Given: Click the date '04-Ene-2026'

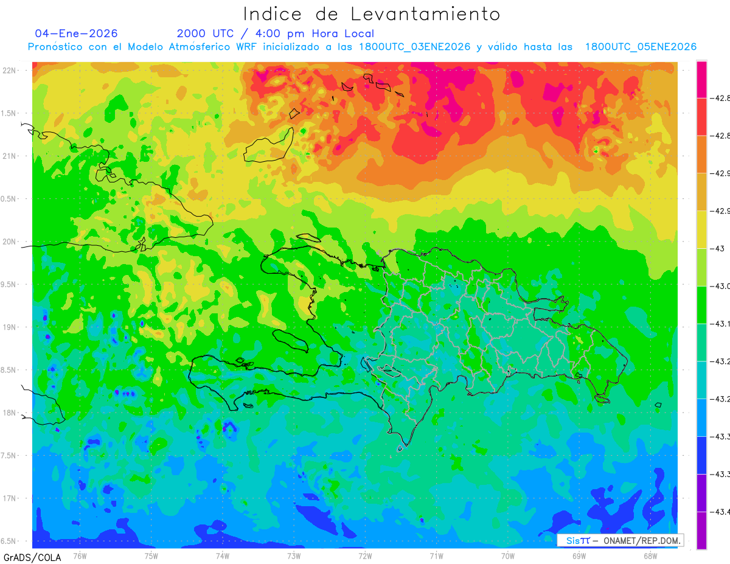Looking at the screenshot, I should point(77,33).
